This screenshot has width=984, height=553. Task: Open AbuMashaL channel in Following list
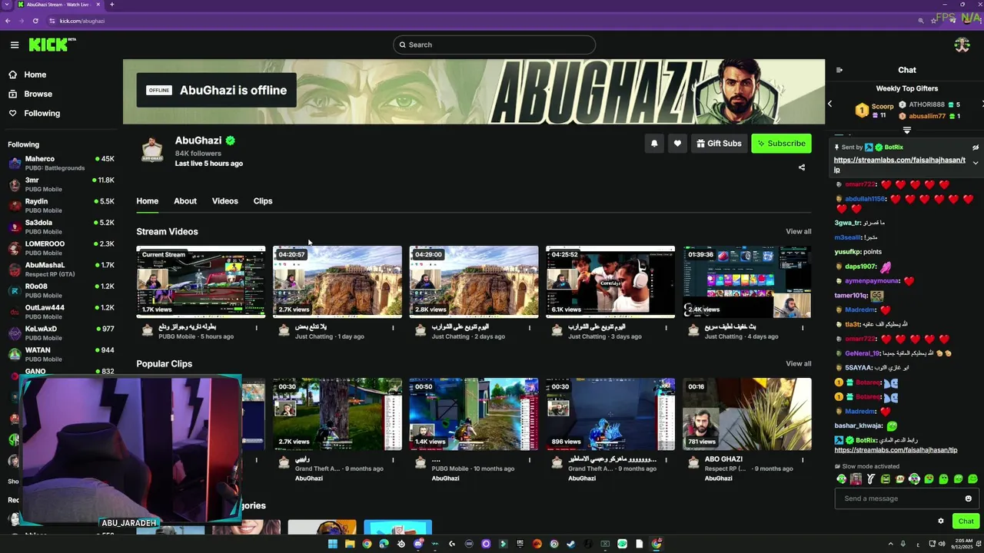point(61,270)
